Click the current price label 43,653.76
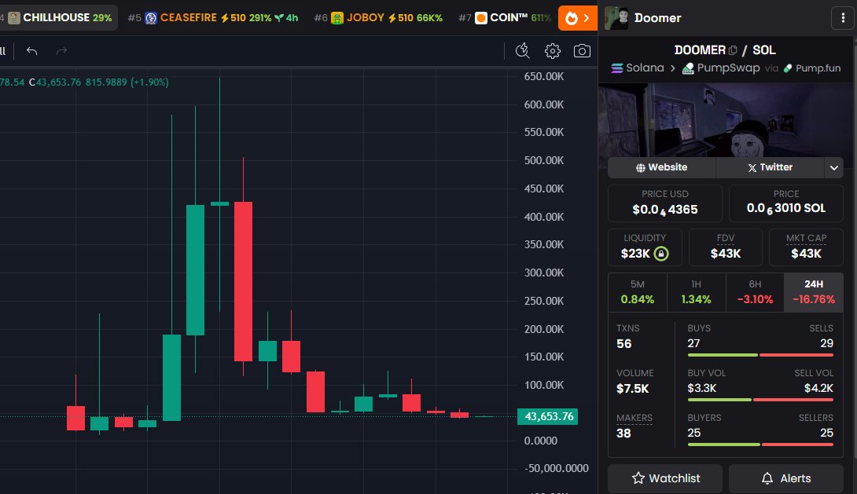The height and width of the screenshot is (494, 857). 548,416
